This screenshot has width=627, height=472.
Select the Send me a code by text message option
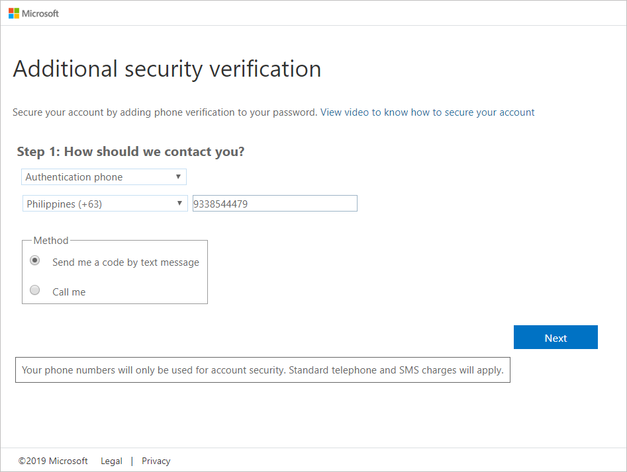[x=35, y=260]
